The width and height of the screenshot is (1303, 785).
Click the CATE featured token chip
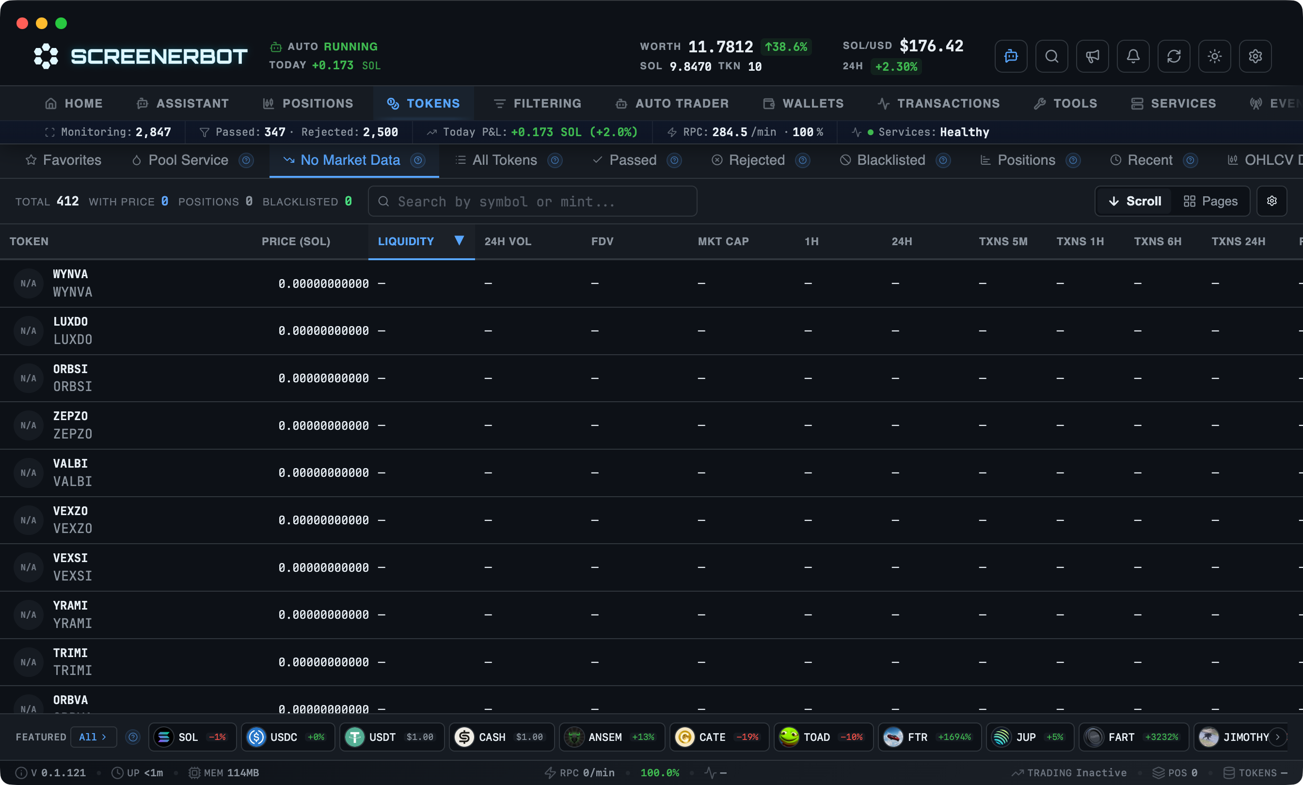[719, 737]
